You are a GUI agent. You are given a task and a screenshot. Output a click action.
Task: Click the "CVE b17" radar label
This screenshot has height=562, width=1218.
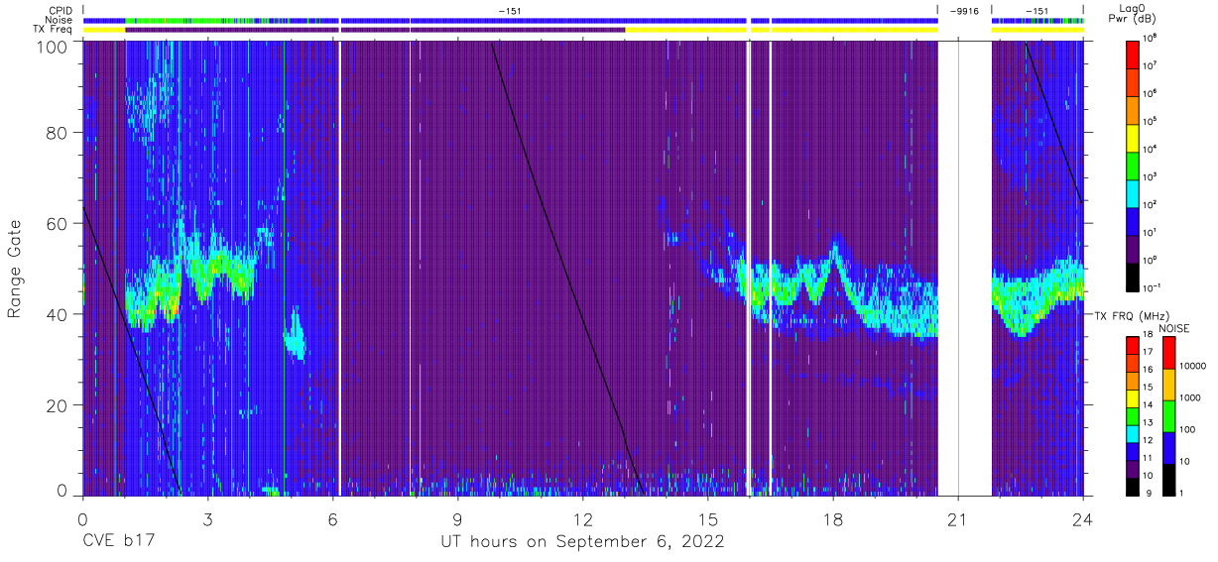pos(118,542)
